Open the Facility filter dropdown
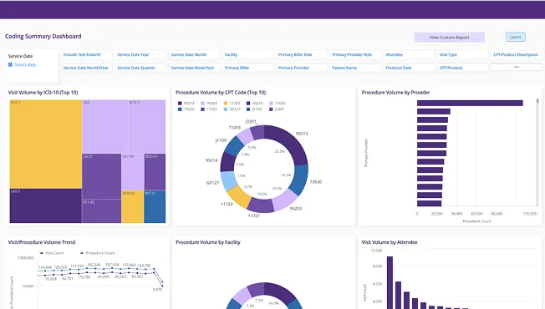Image resolution: width=545 pixels, height=309 pixels. (x=247, y=55)
